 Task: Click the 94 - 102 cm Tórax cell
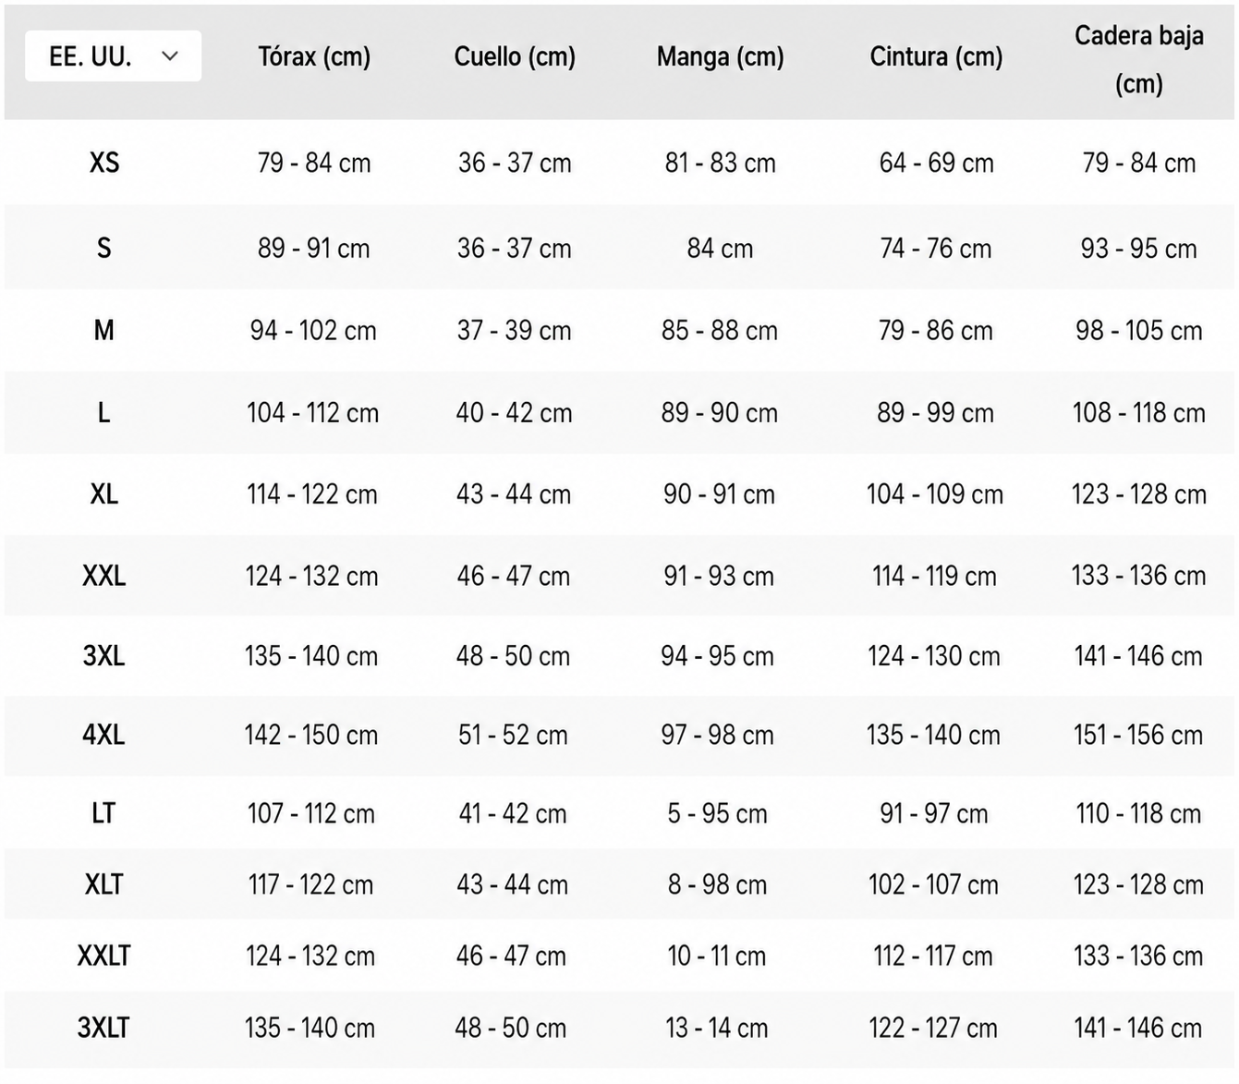[313, 331]
